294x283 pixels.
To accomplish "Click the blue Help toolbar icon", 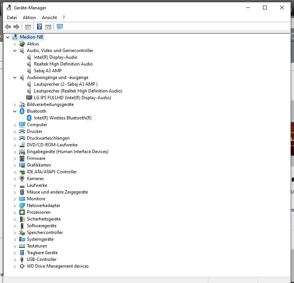I will pos(39,27).
